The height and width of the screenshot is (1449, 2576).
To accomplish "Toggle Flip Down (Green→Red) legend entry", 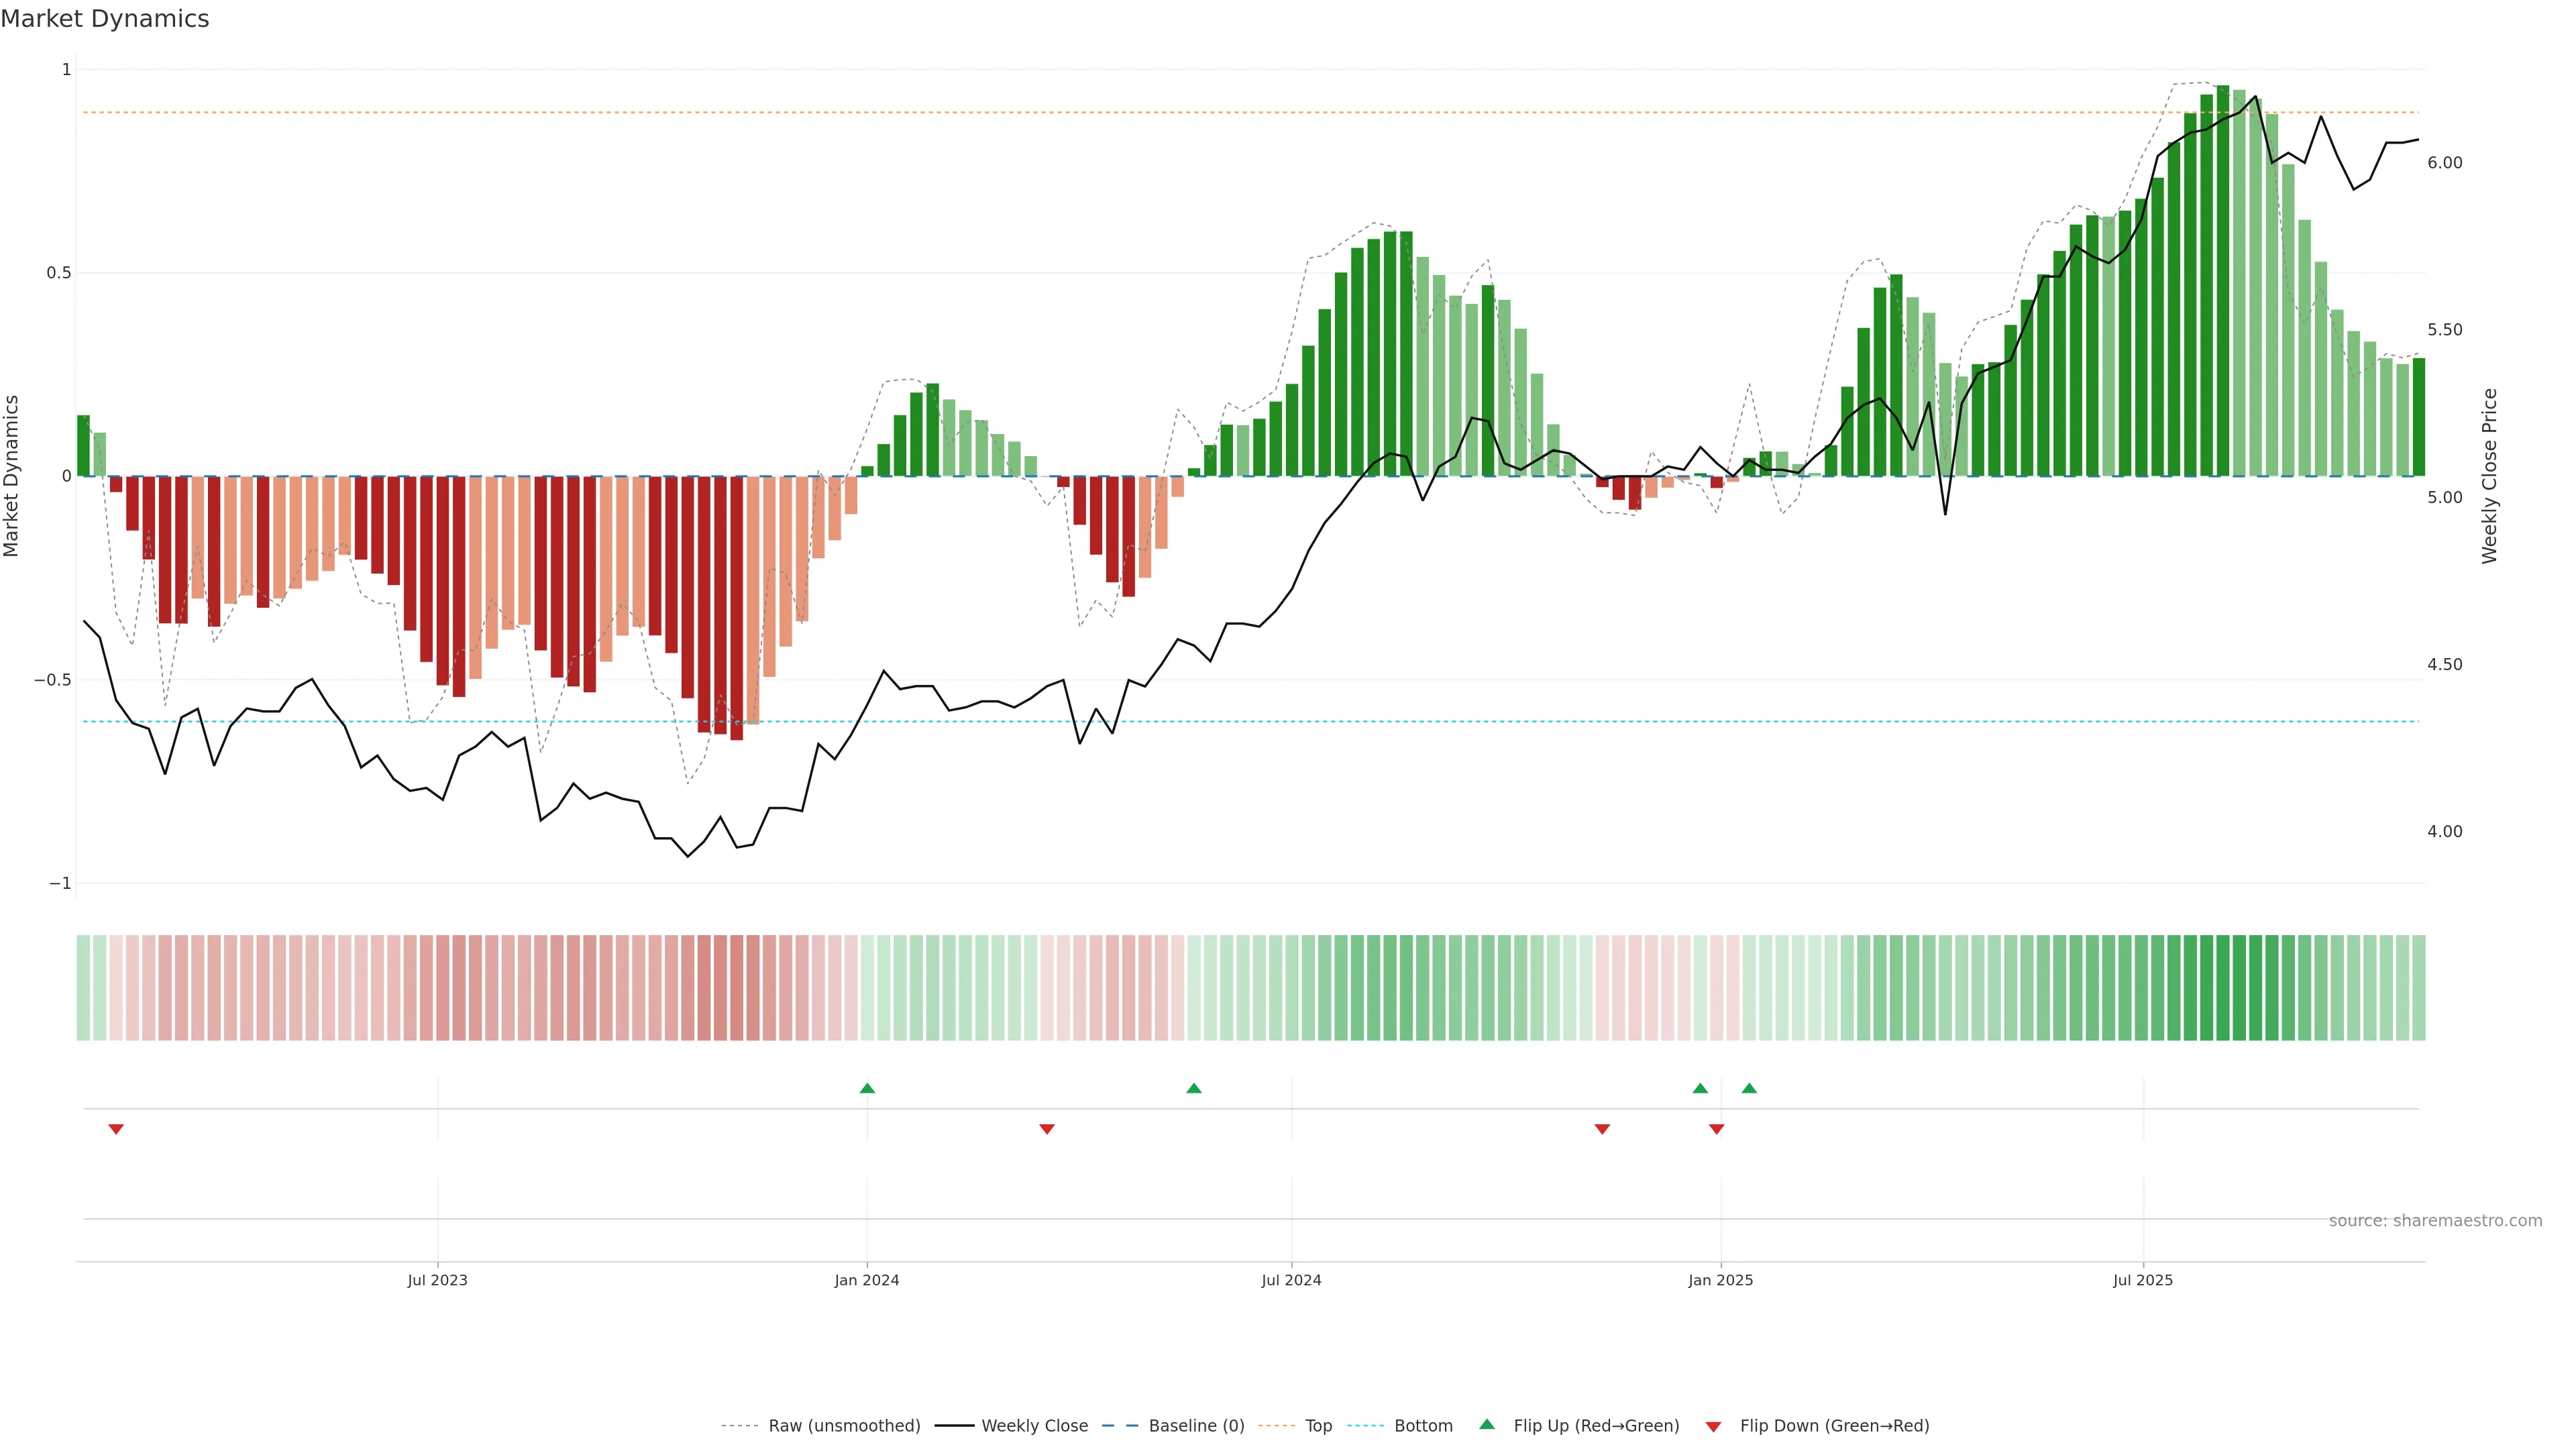I will click(1834, 1426).
